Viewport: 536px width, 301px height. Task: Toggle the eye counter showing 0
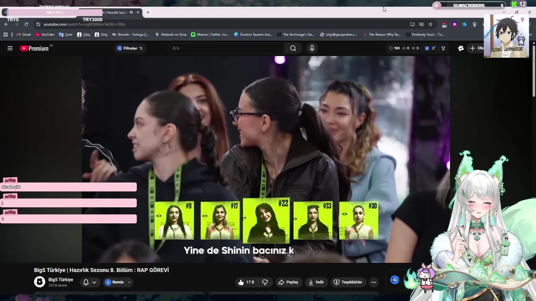tap(406, 48)
